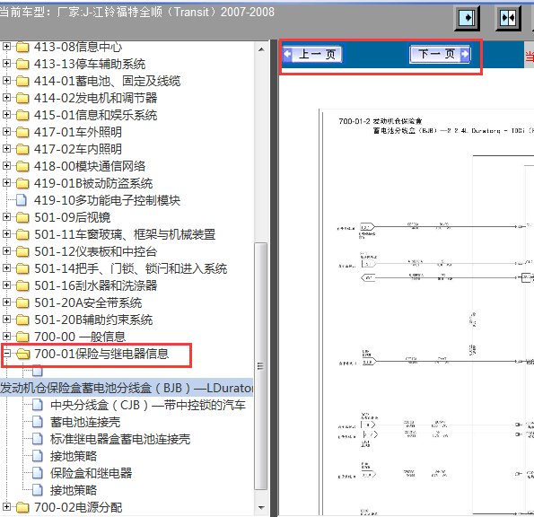The width and height of the screenshot is (534, 517).
Task: Open 419-10多功能电子控制模块 document
Action: click(107, 200)
